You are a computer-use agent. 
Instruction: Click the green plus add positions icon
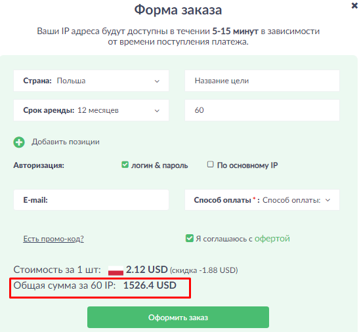tap(19, 142)
